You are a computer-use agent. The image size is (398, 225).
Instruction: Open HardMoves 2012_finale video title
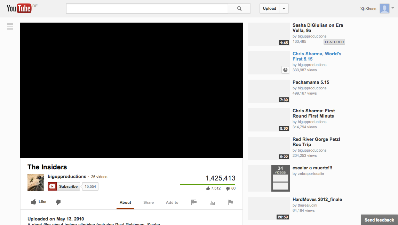click(x=317, y=199)
